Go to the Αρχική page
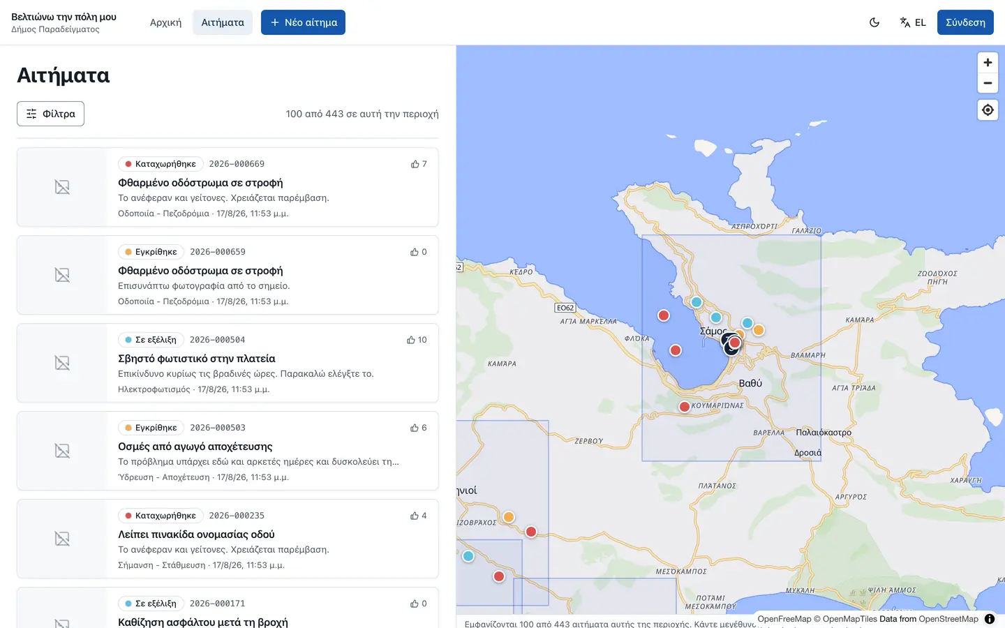This screenshot has height=628, width=1005. coord(165,22)
